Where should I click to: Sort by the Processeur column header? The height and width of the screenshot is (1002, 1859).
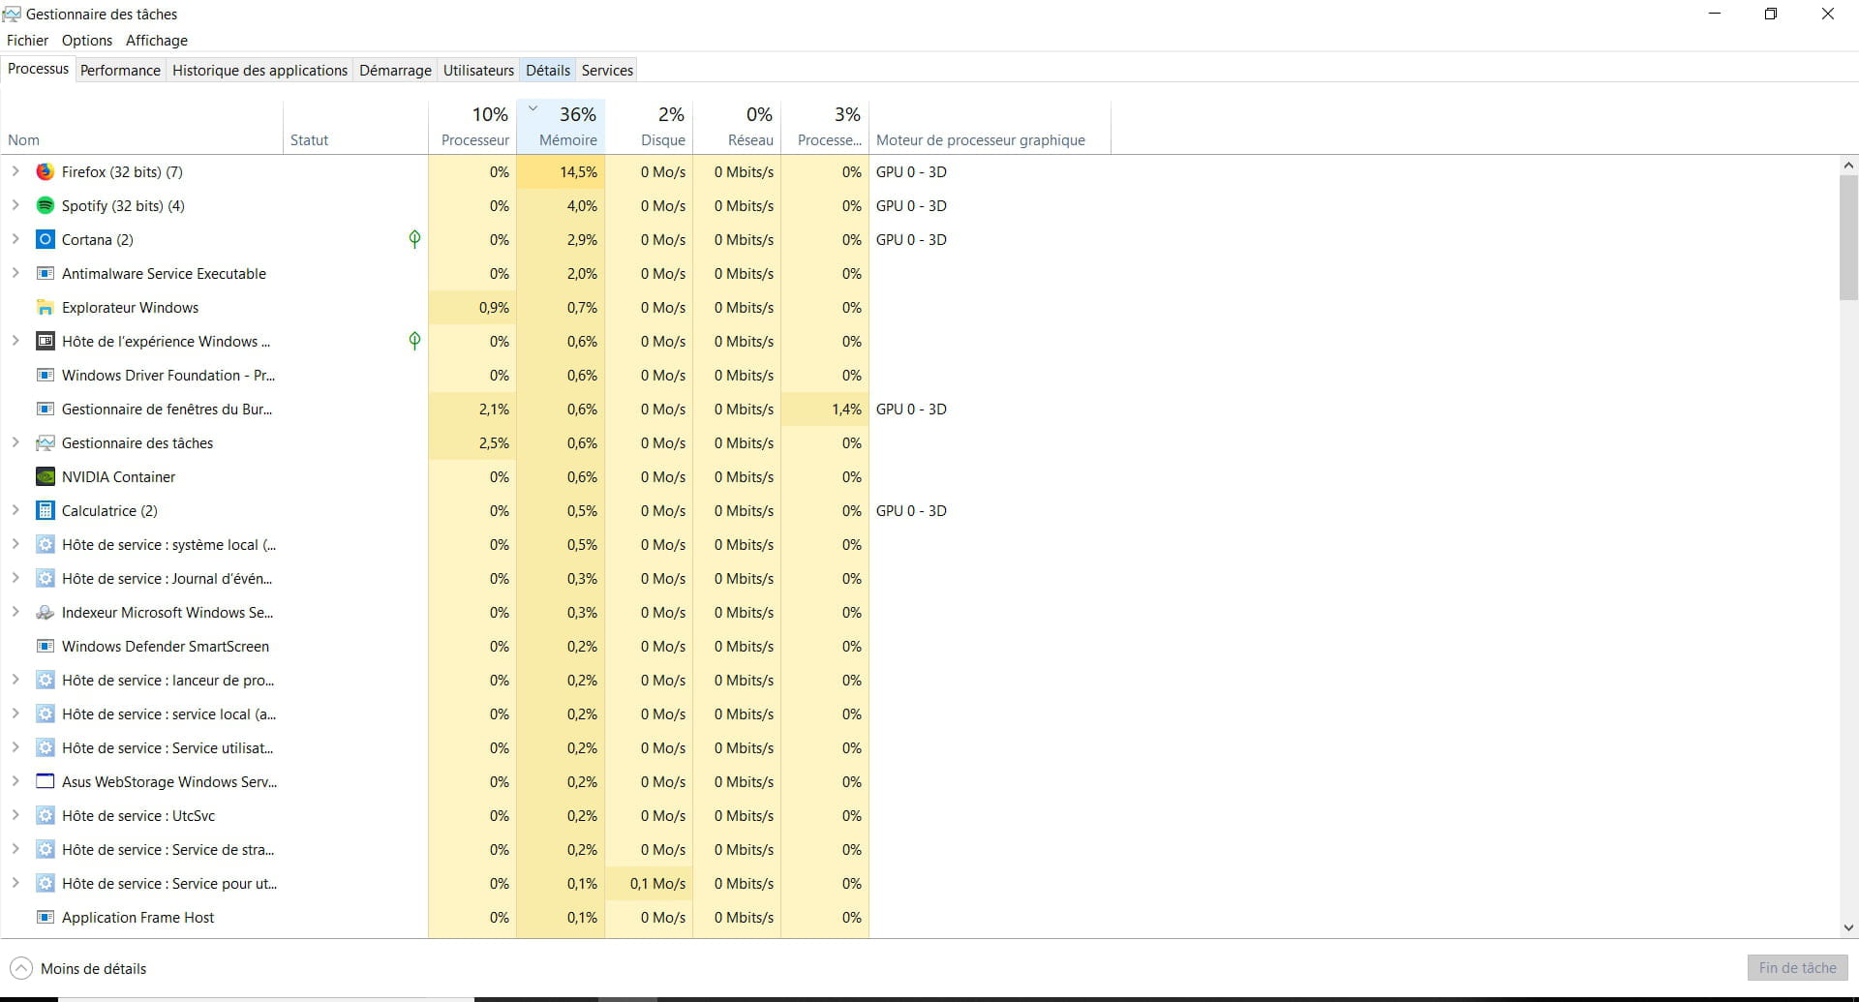tap(472, 127)
